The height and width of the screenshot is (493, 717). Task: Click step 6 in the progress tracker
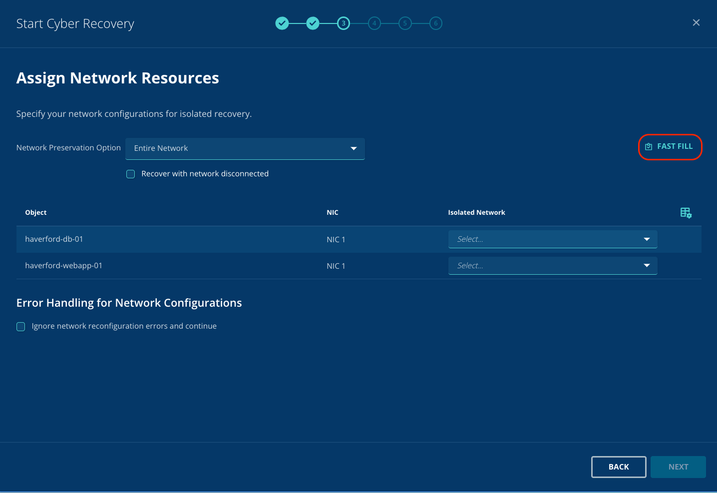pyautogui.click(x=436, y=23)
